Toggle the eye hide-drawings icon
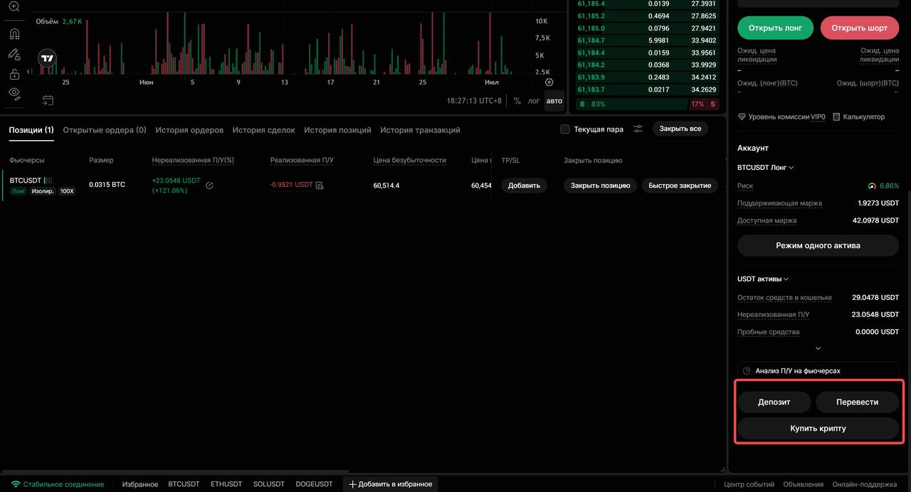The height and width of the screenshot is (492, 911). click(x=14, y=94)
